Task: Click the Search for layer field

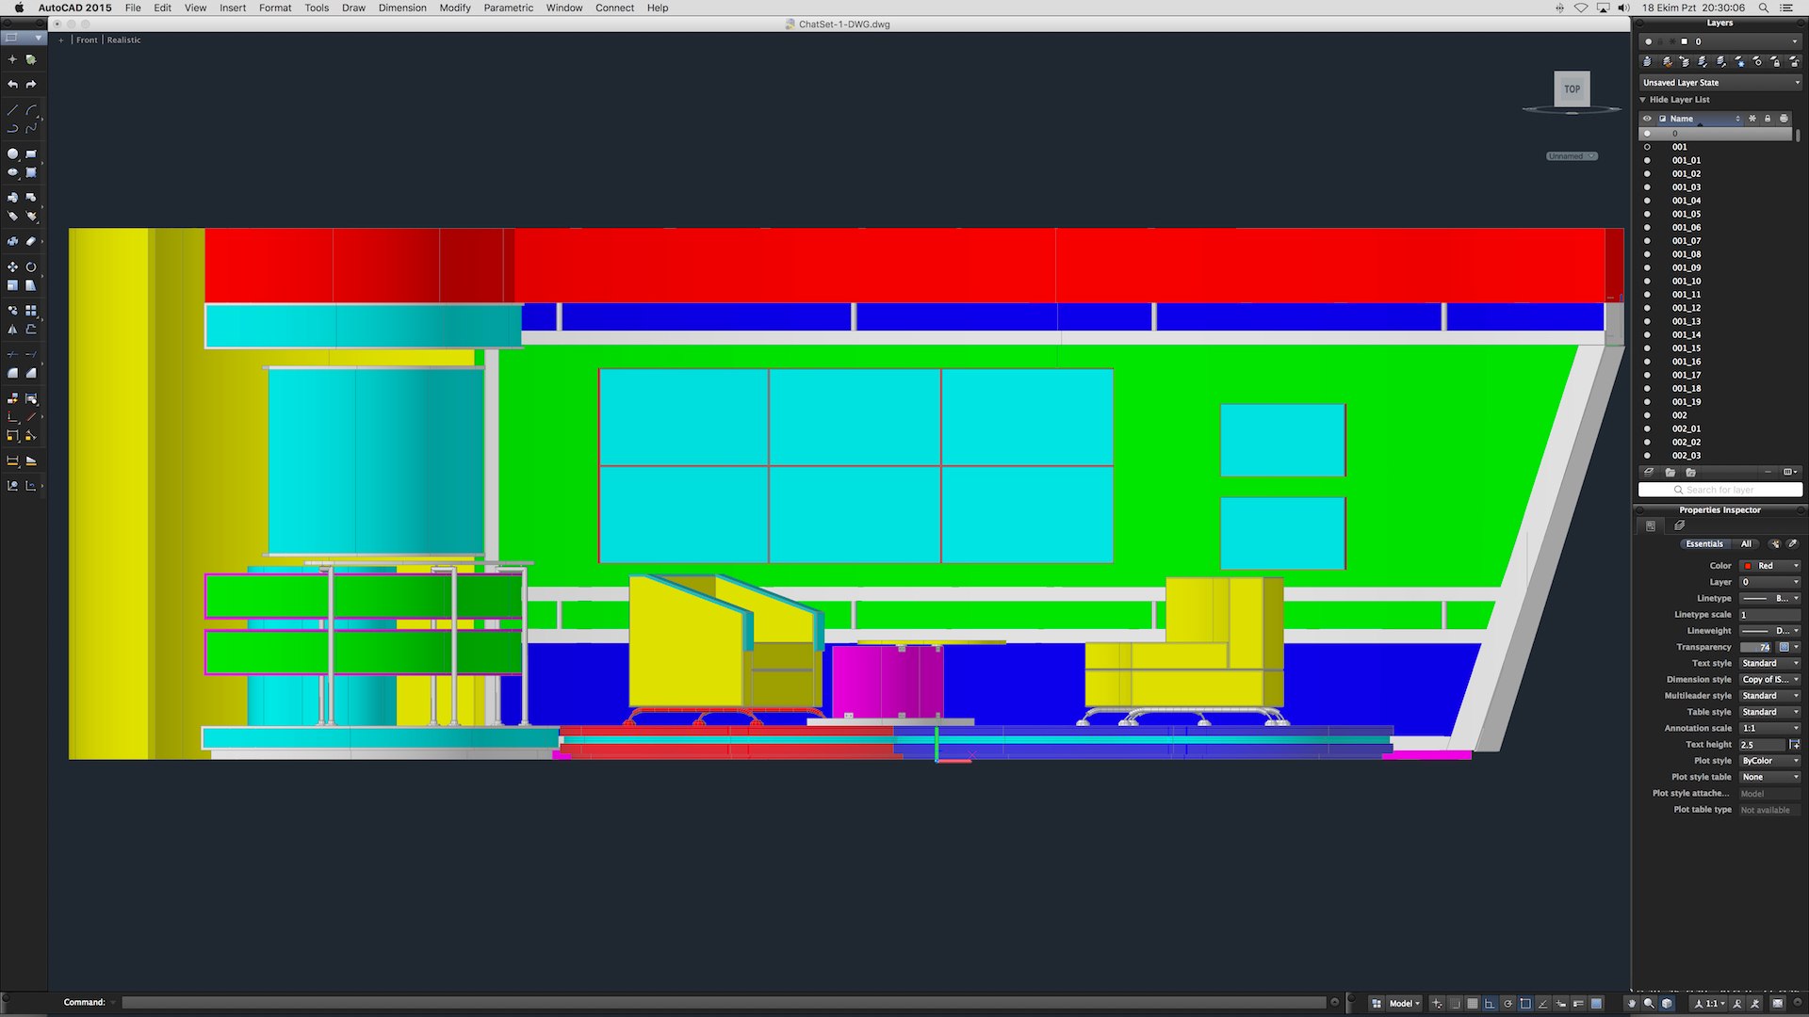Action: [1720, 490]
